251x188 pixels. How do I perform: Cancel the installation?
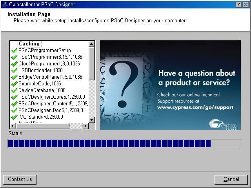pyautogui.click(x=231, y=180)
